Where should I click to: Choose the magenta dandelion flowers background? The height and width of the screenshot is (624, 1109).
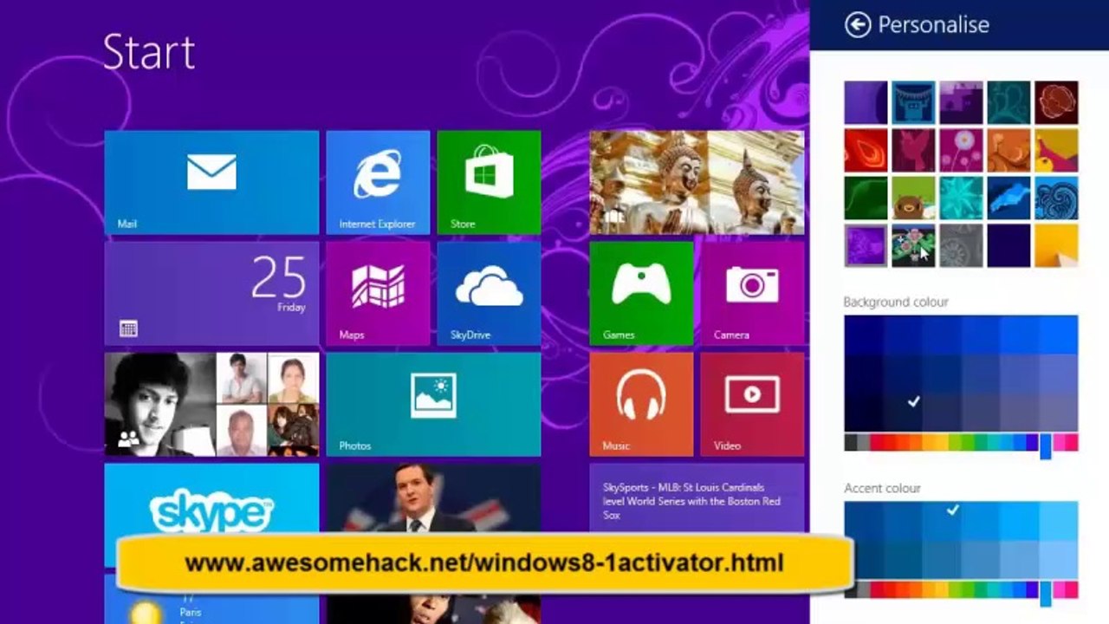(962, 151)
